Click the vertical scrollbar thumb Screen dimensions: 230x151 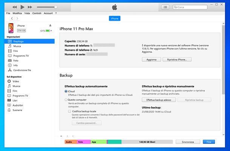tap(223, 60)
